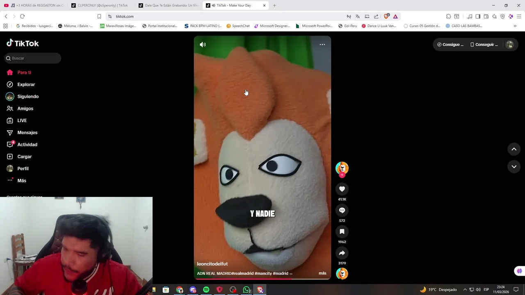Viewport: 525px width, 295px height.
Task: Open the 'Maluma, J Balvin' bookmark
Action: 75,26
